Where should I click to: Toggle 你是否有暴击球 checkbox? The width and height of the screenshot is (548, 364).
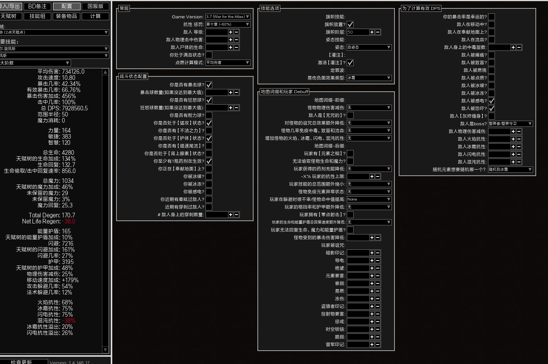[x=209, y=85]
